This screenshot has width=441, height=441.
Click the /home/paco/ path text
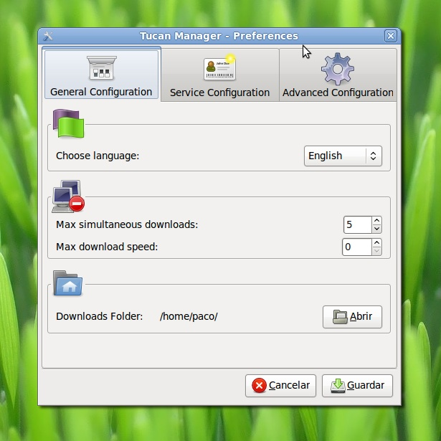coord(189,316)
